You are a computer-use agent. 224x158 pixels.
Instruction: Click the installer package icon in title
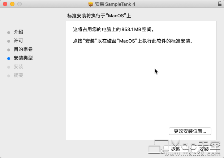point(90,4)
